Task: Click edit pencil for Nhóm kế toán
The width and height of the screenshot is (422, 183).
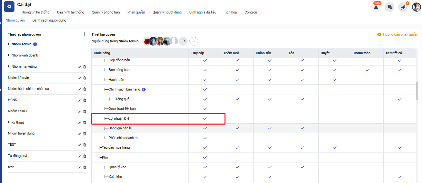Action: [x=80, y=78]
